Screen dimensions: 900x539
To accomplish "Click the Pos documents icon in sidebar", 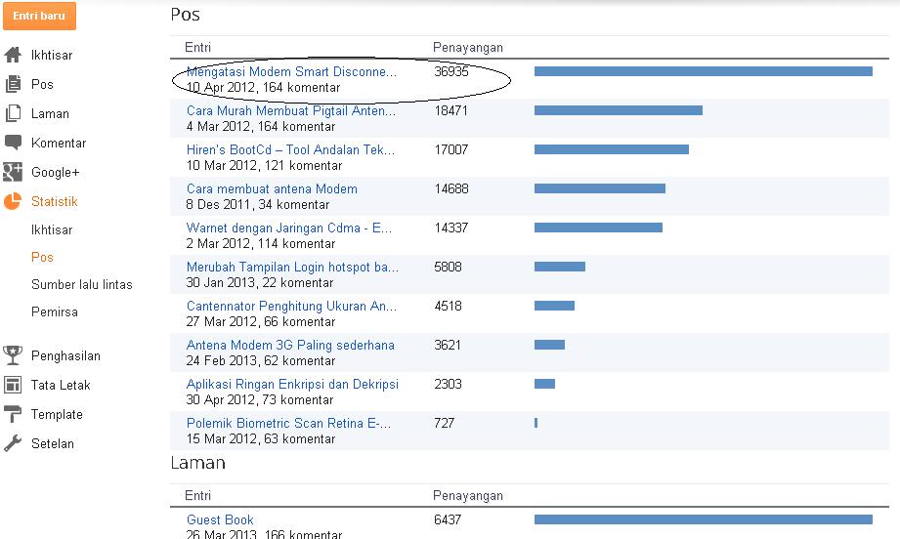I will click(13, 84).
